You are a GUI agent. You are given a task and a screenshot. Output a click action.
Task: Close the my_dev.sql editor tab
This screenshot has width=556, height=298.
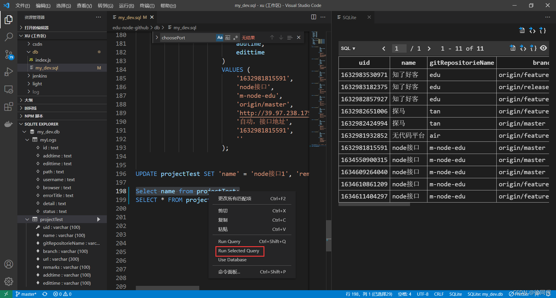tap(152, 17)
